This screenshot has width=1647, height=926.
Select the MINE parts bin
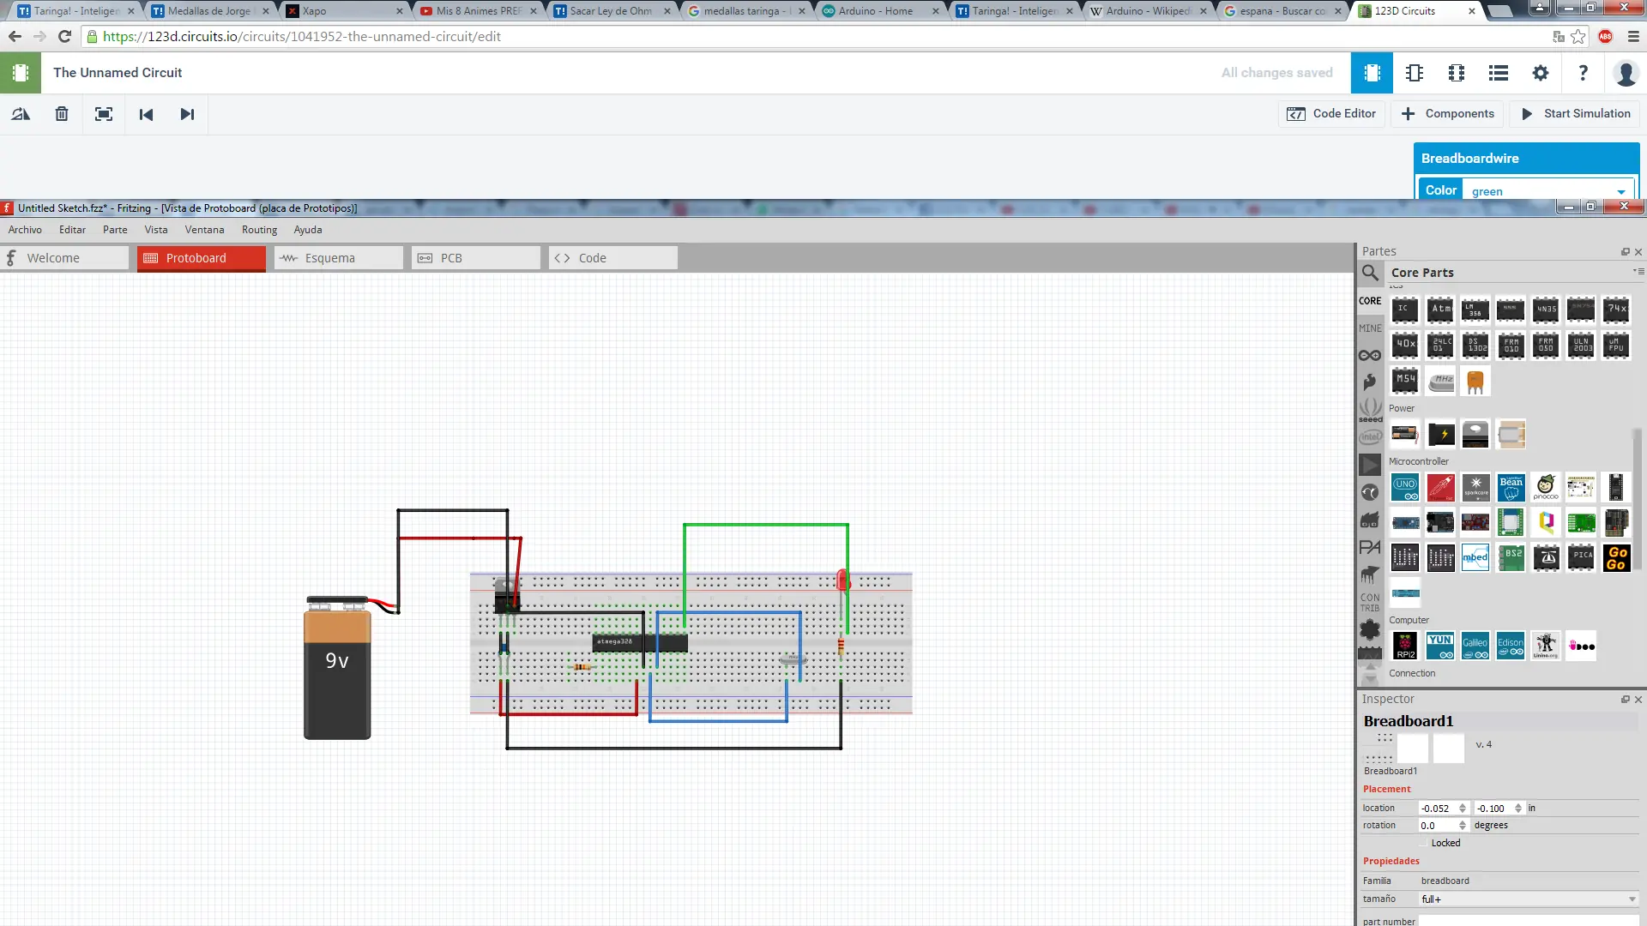(x=1370, y=328)
